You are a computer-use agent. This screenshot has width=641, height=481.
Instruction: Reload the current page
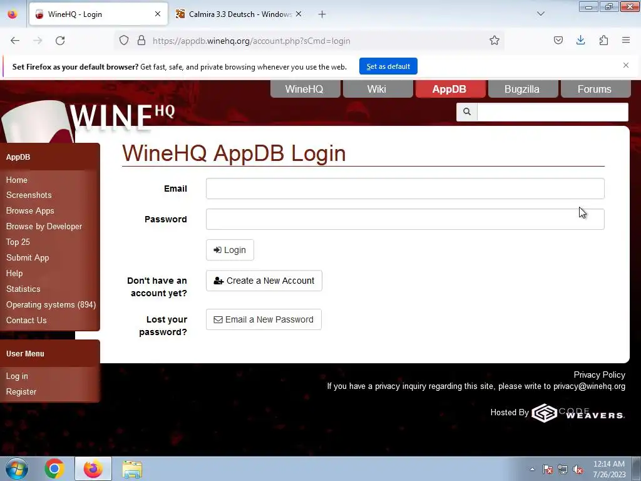(60, 41)
